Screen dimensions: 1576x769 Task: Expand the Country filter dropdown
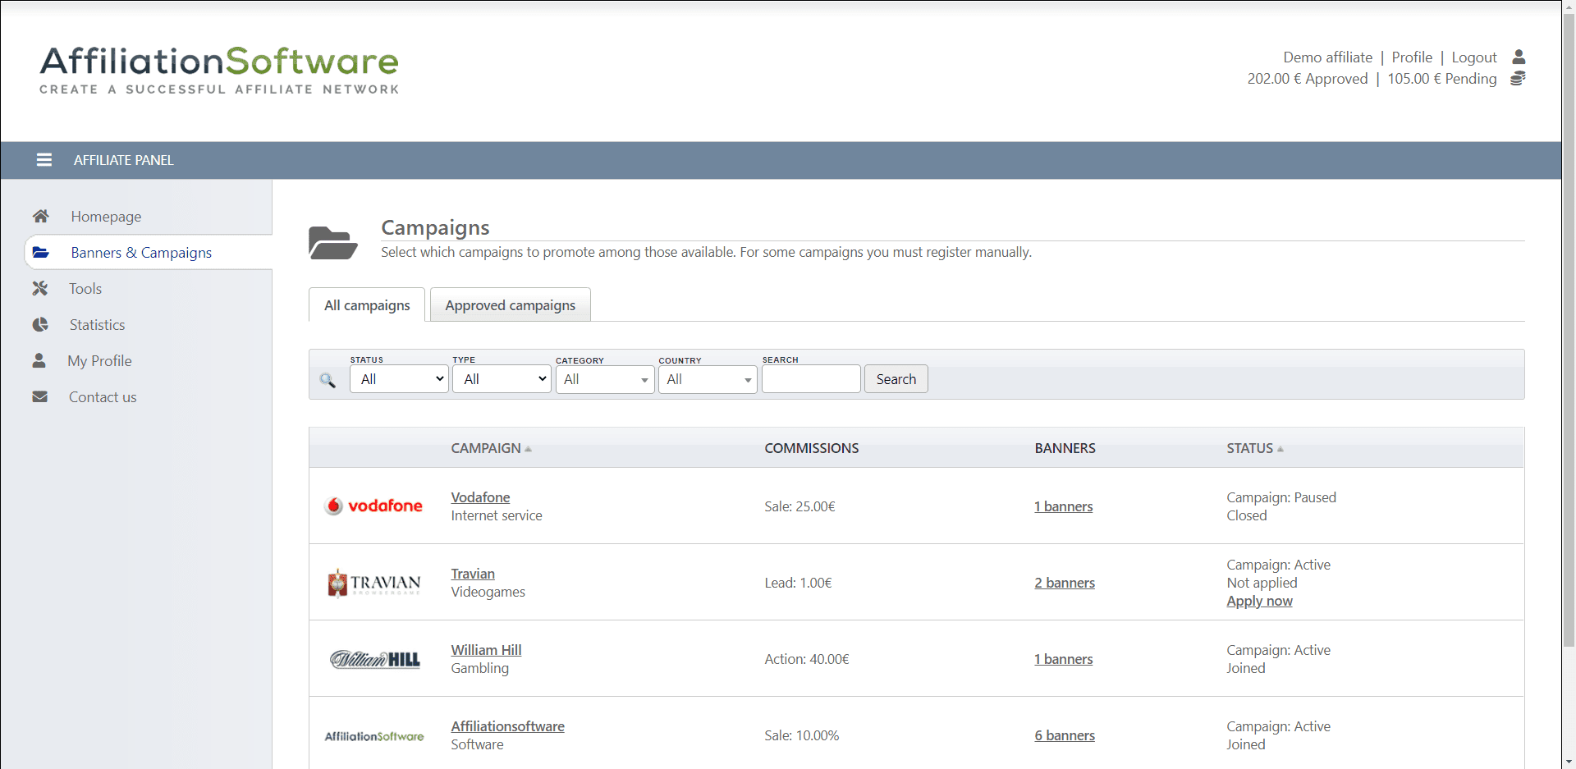tap(708, 379)
